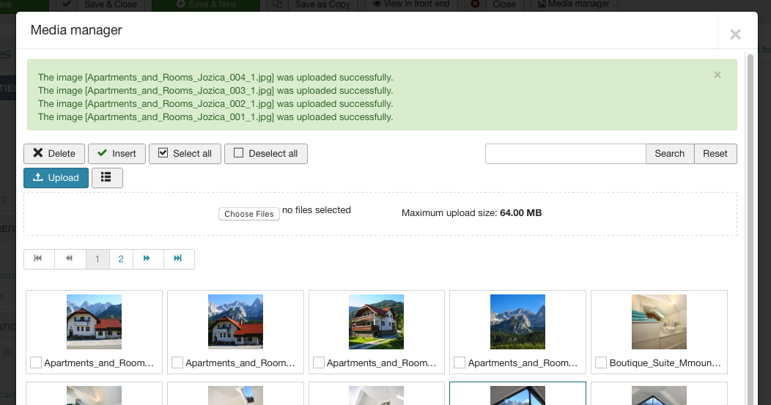Click the Upload button
This screenshot has height=405, width=771.
click(x=56, y=177)
